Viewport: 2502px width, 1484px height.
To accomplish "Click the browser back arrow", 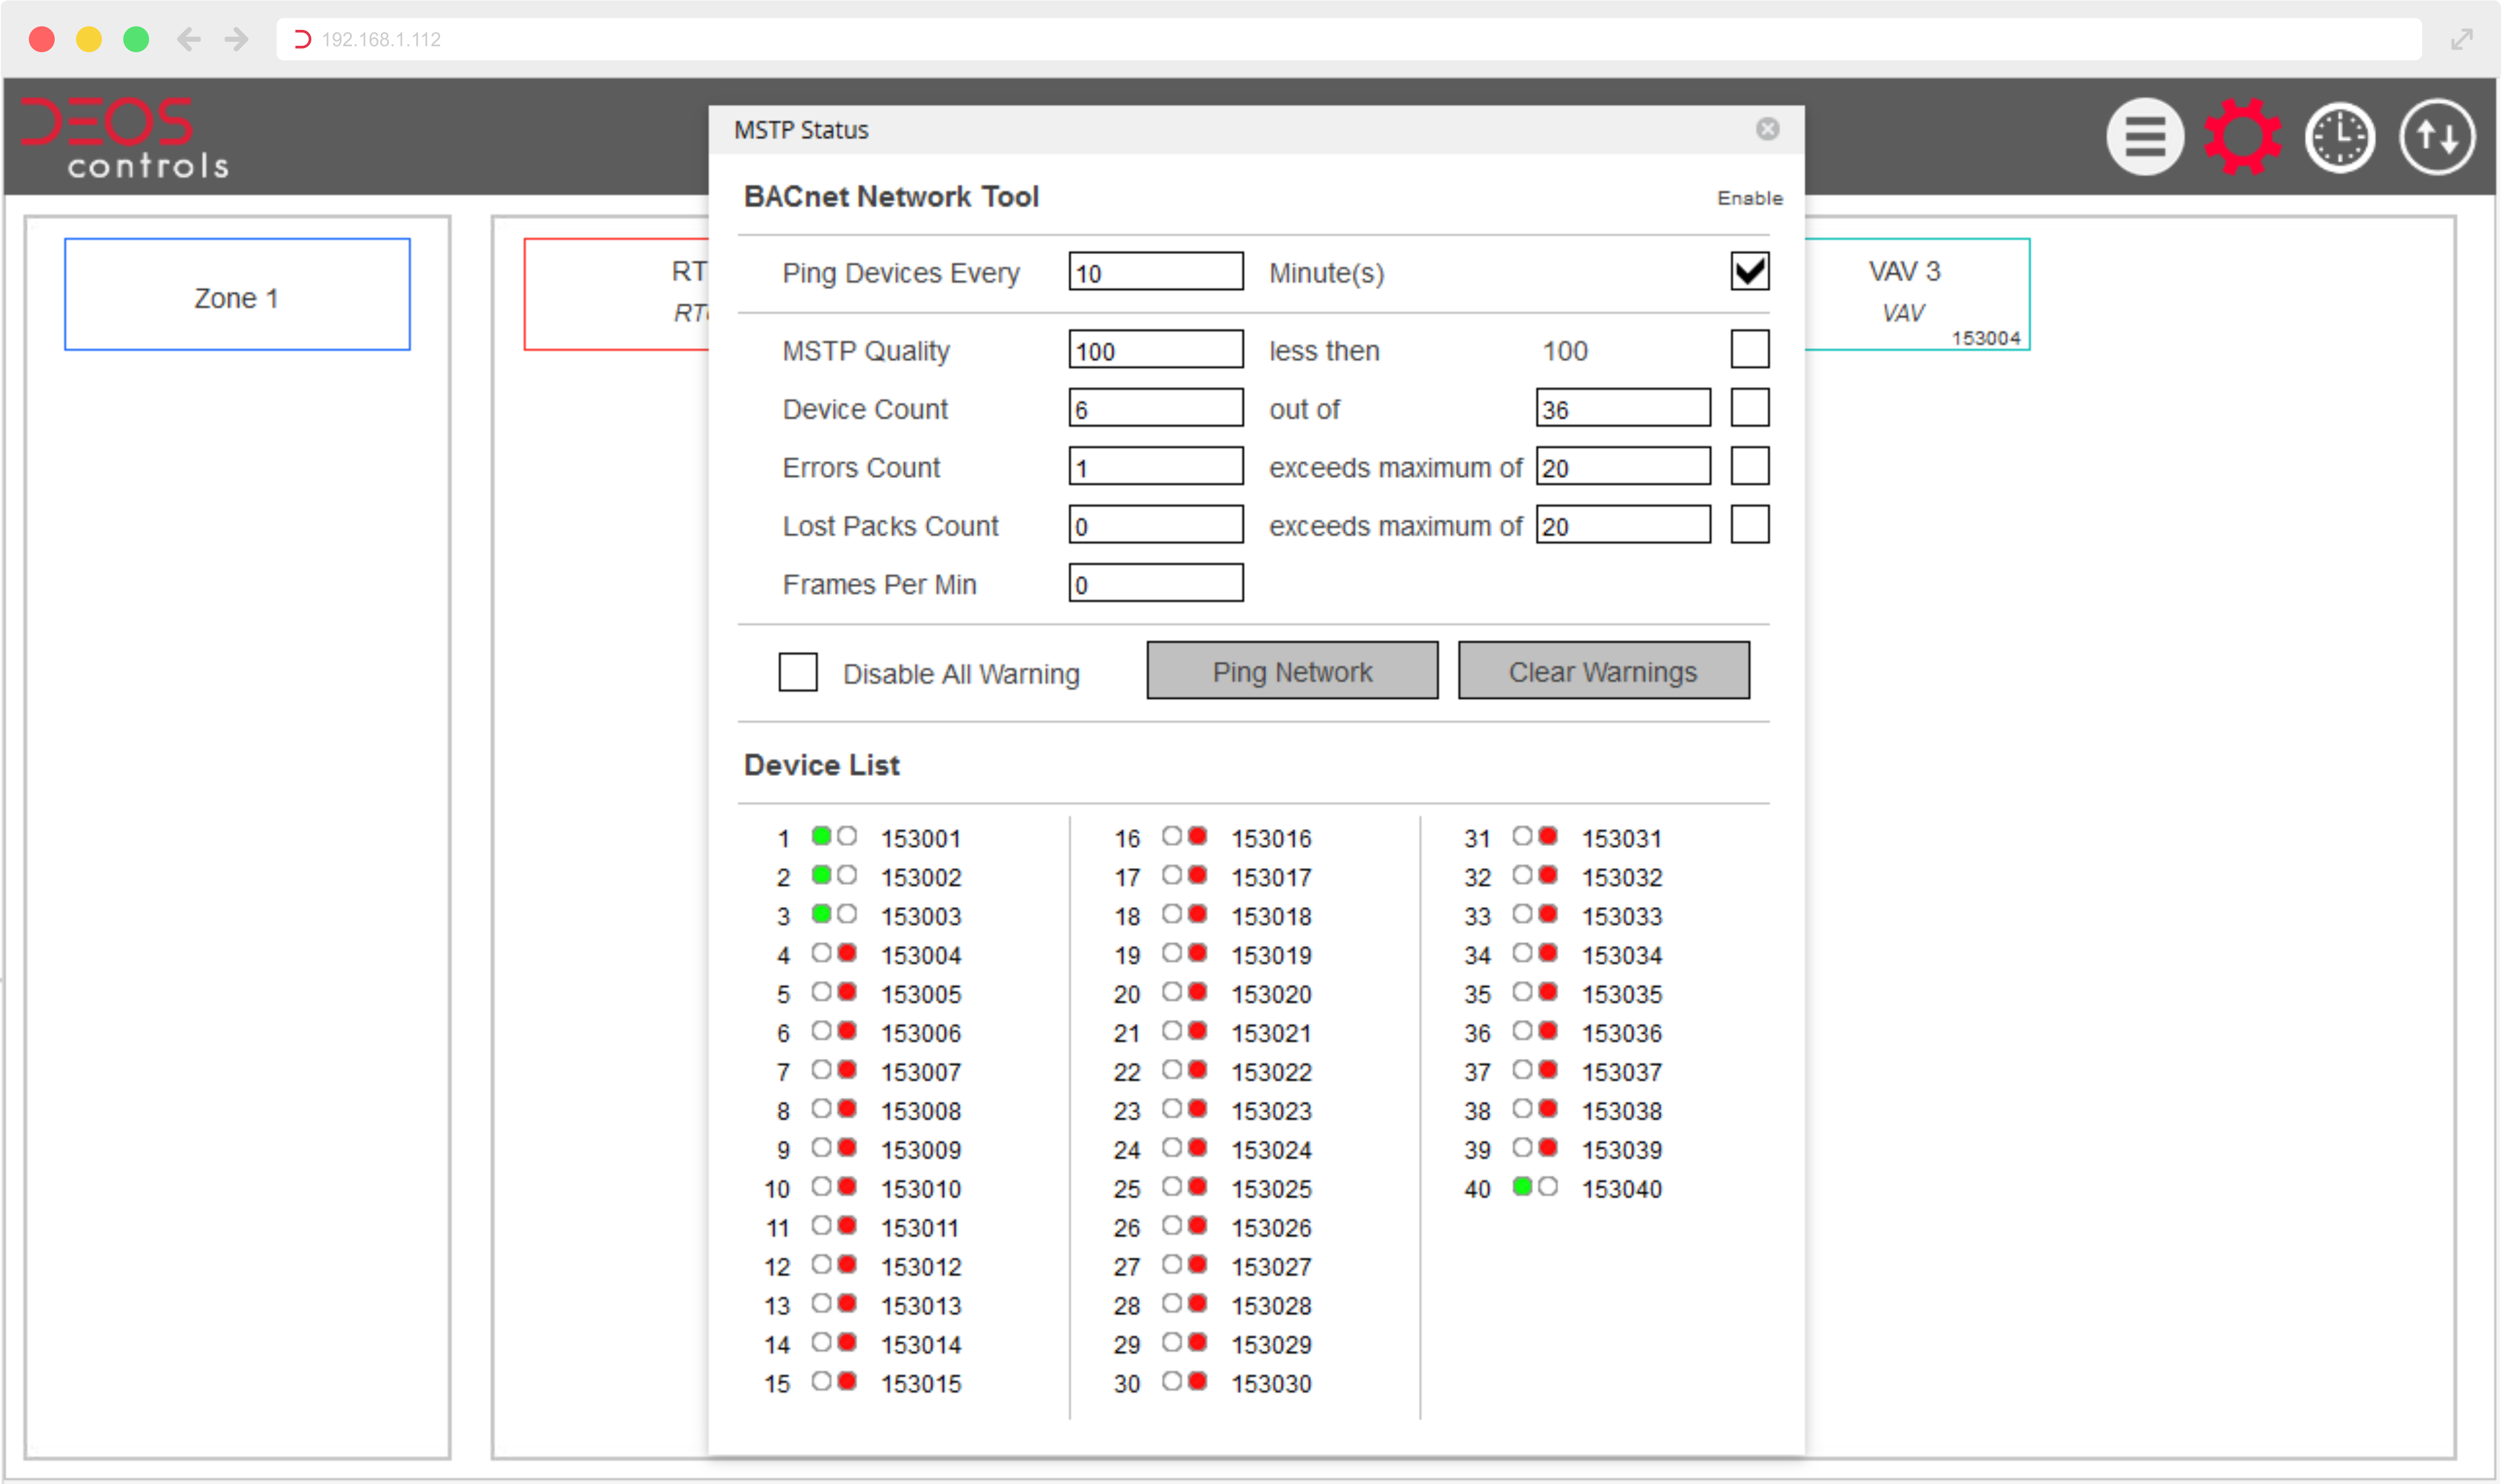I will [189, 39].
